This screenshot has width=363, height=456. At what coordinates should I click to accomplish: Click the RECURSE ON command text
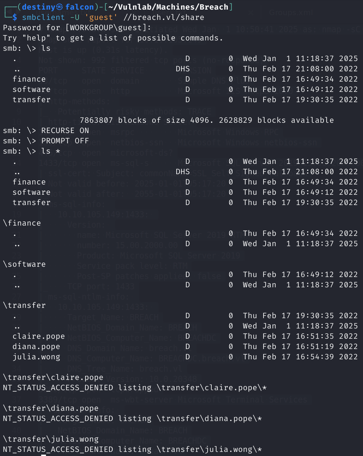click(65, 131)
